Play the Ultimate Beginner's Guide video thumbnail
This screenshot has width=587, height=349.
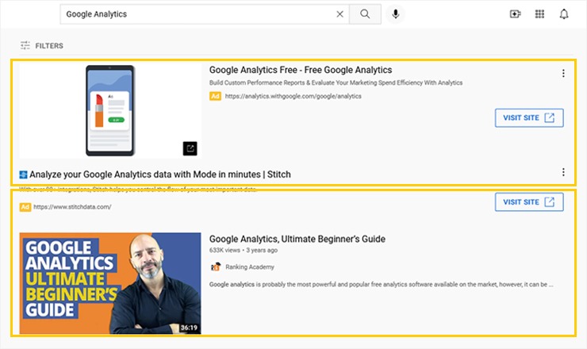110,283
